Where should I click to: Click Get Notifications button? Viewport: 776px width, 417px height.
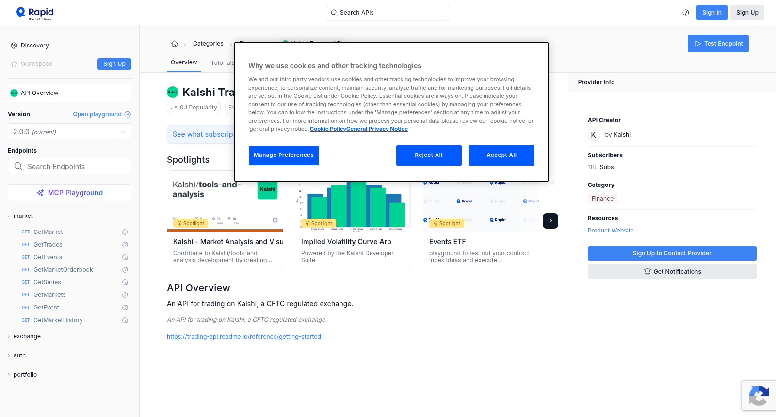[x=672, y=272]
